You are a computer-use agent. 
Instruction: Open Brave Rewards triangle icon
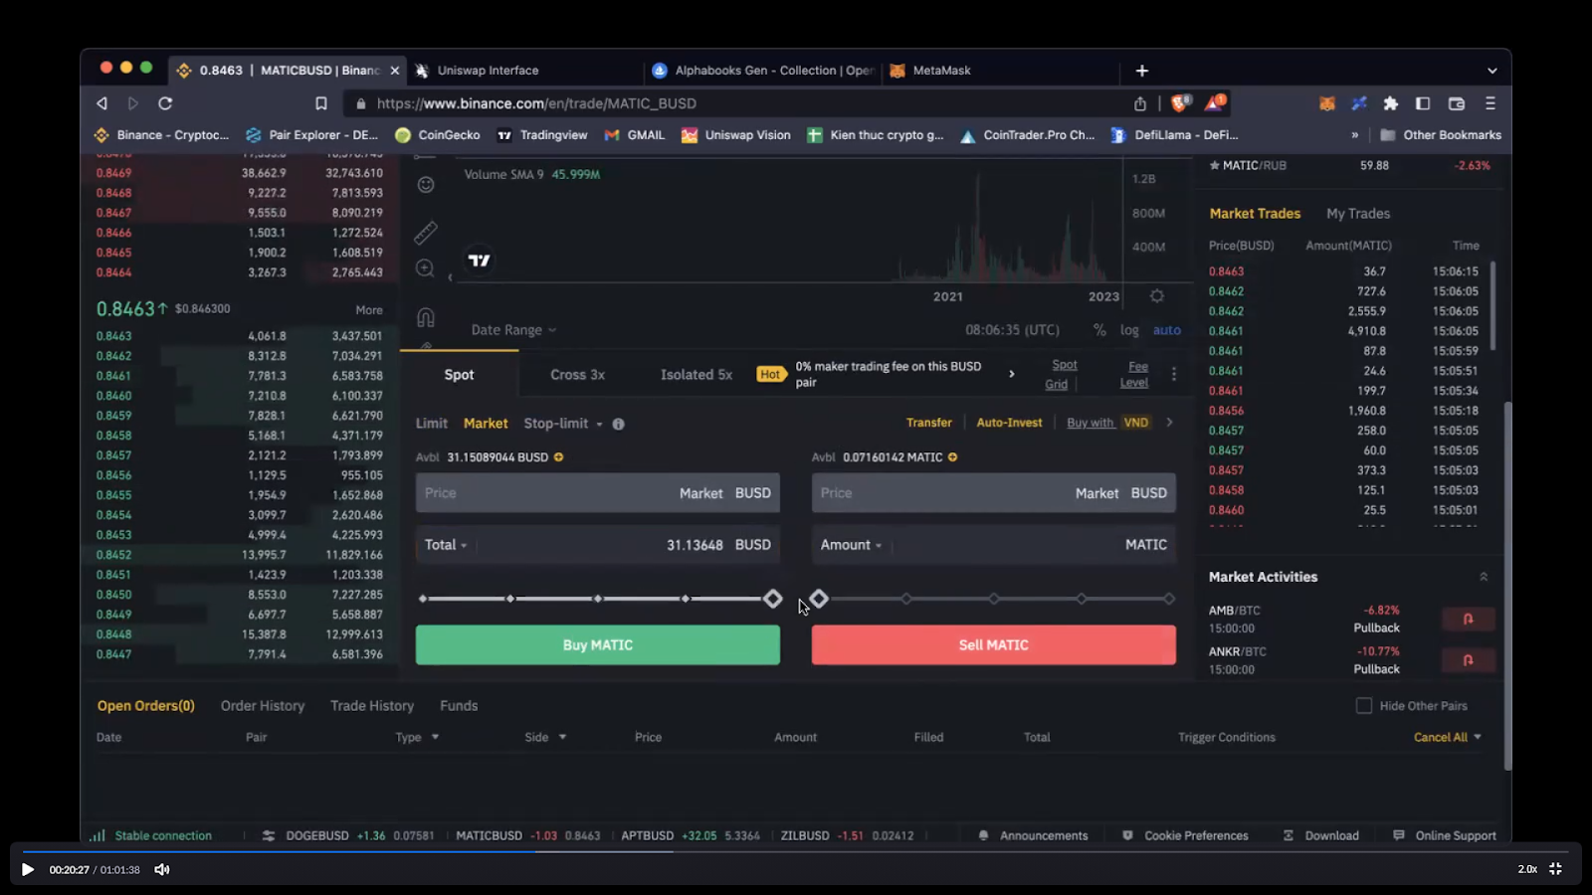tap(1215, 102)
